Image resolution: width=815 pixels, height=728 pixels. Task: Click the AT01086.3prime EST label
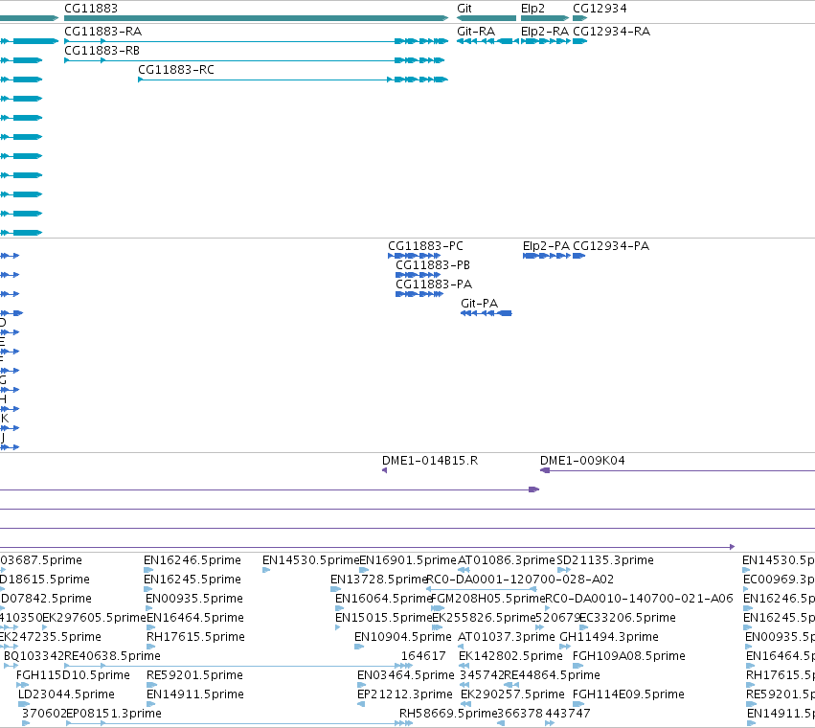coord(507,560)
